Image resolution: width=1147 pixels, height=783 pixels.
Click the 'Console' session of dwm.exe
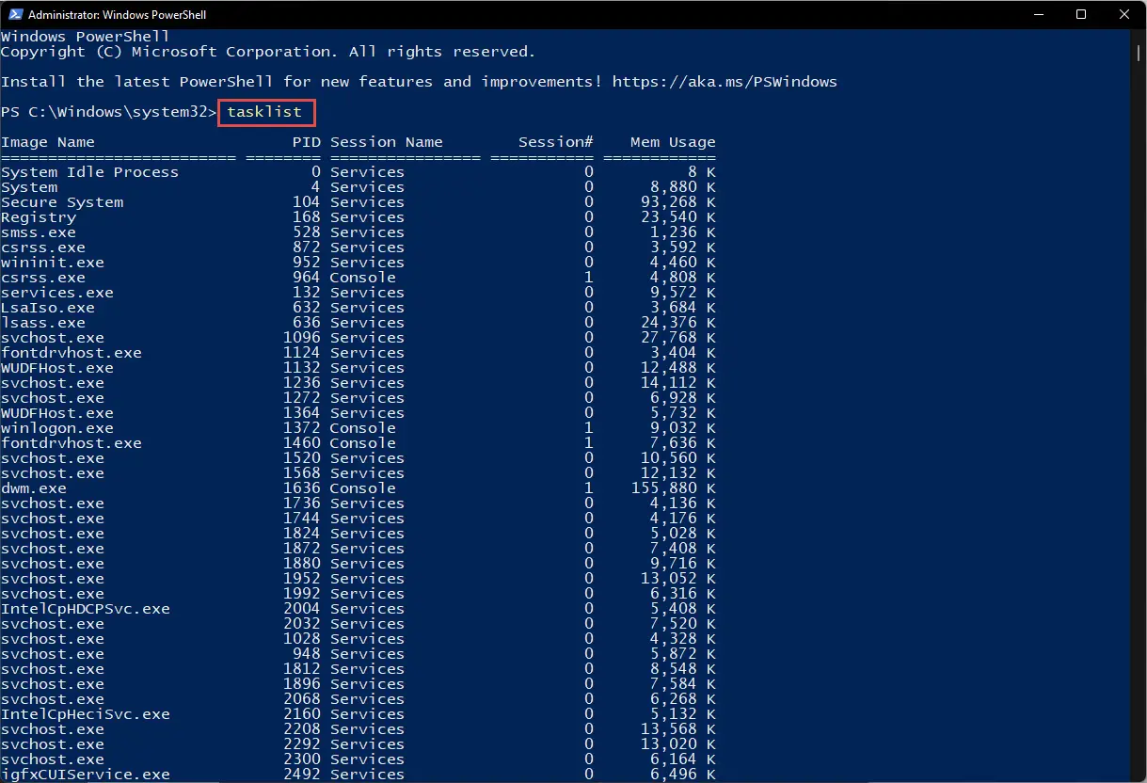(363, 488)
